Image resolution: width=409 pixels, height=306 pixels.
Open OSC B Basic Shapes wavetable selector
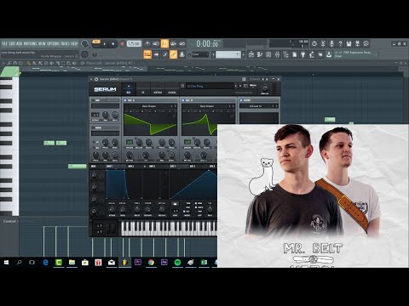[x=207, y=106]
